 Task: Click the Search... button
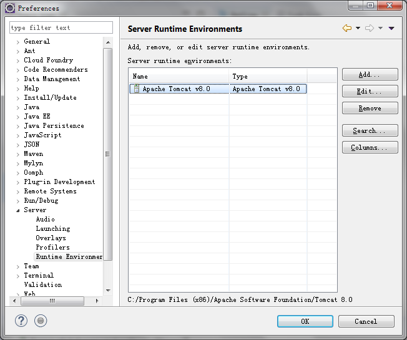click(370, 130)
